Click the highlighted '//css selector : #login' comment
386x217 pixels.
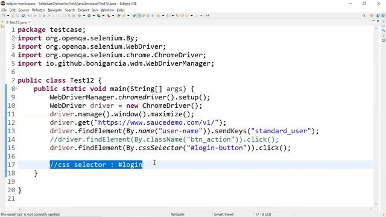point(96,165)
